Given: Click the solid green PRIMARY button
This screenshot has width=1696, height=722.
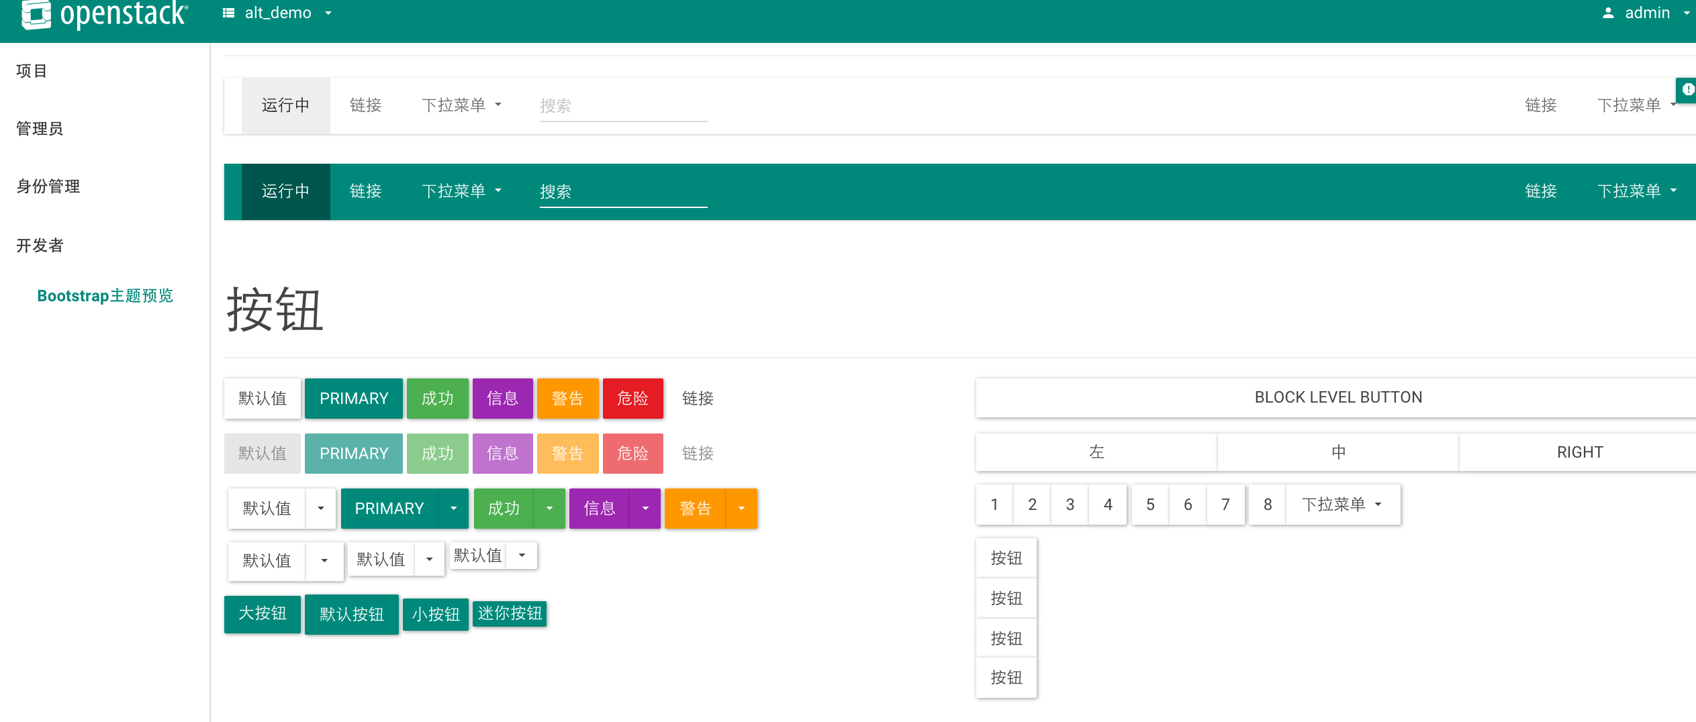Looking at the screenshot, I should point(354,399).
